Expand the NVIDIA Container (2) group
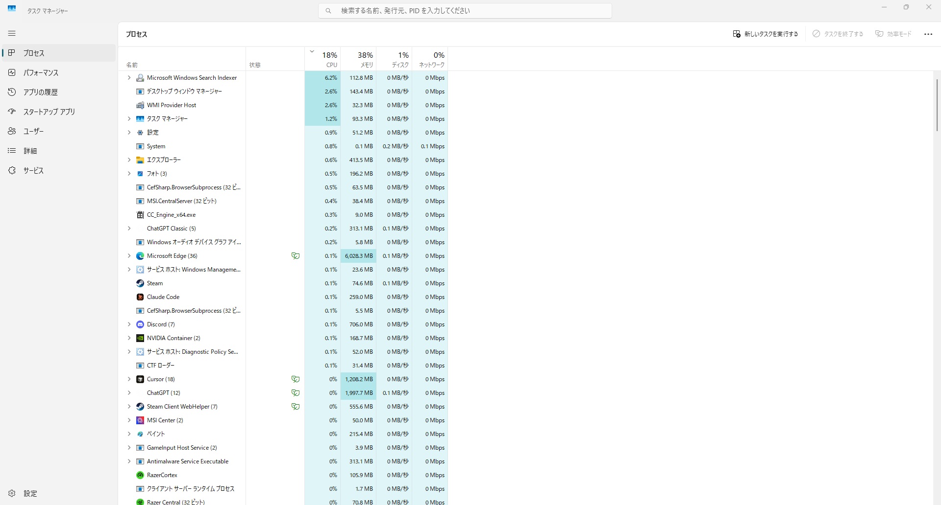 (x=129, y=338)
